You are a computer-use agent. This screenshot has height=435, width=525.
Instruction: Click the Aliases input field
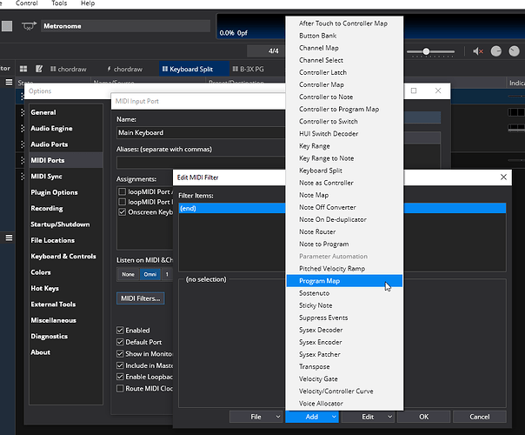tap(201, 163)
